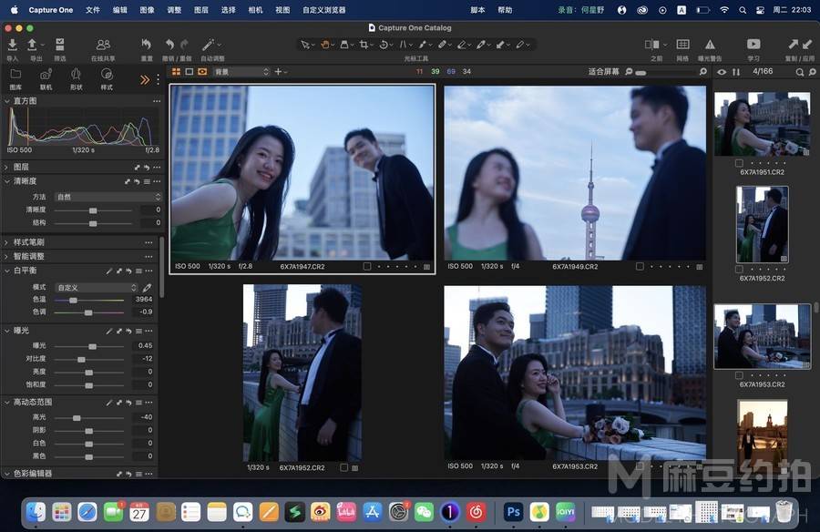This screenshot has height=532, width=820.
Task: Show more tool tabs via orange chevrons
Action: pos(144,79)
